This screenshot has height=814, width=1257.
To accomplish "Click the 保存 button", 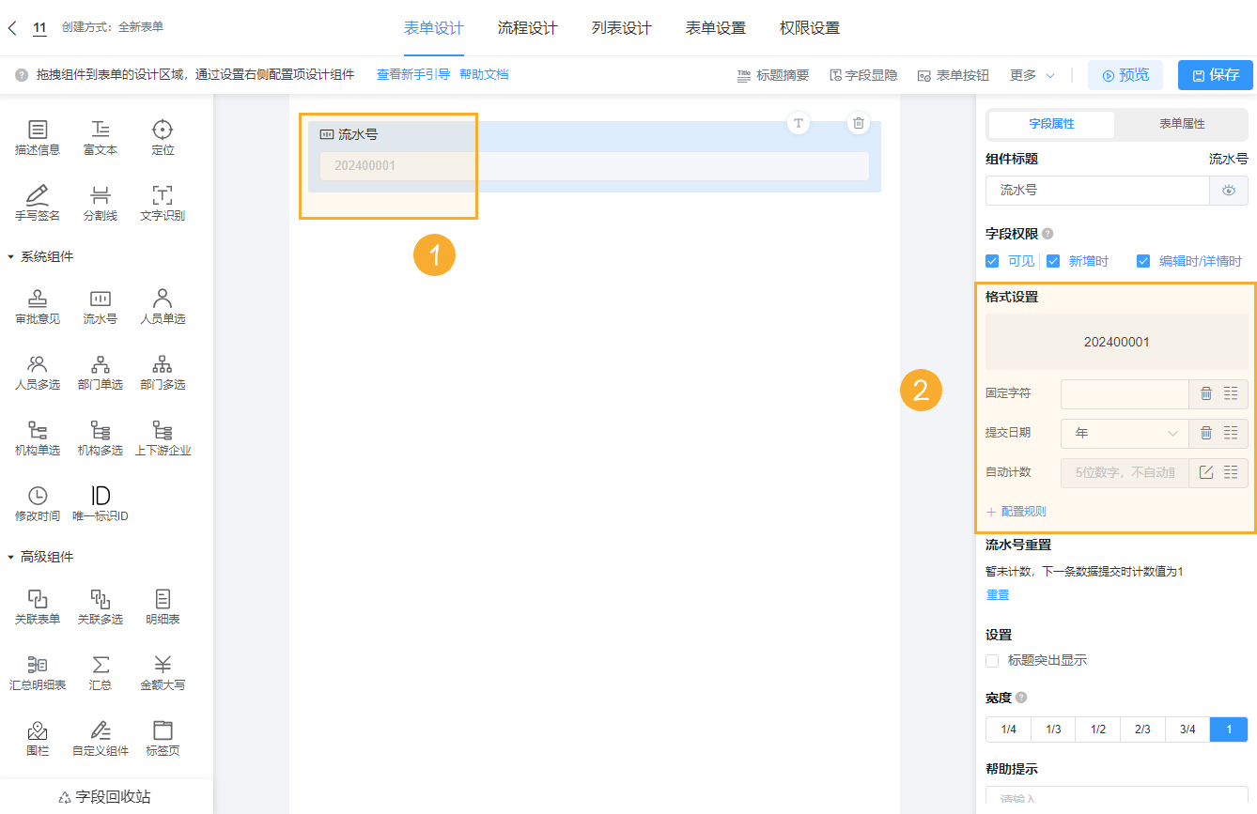I will point(1215,74).
